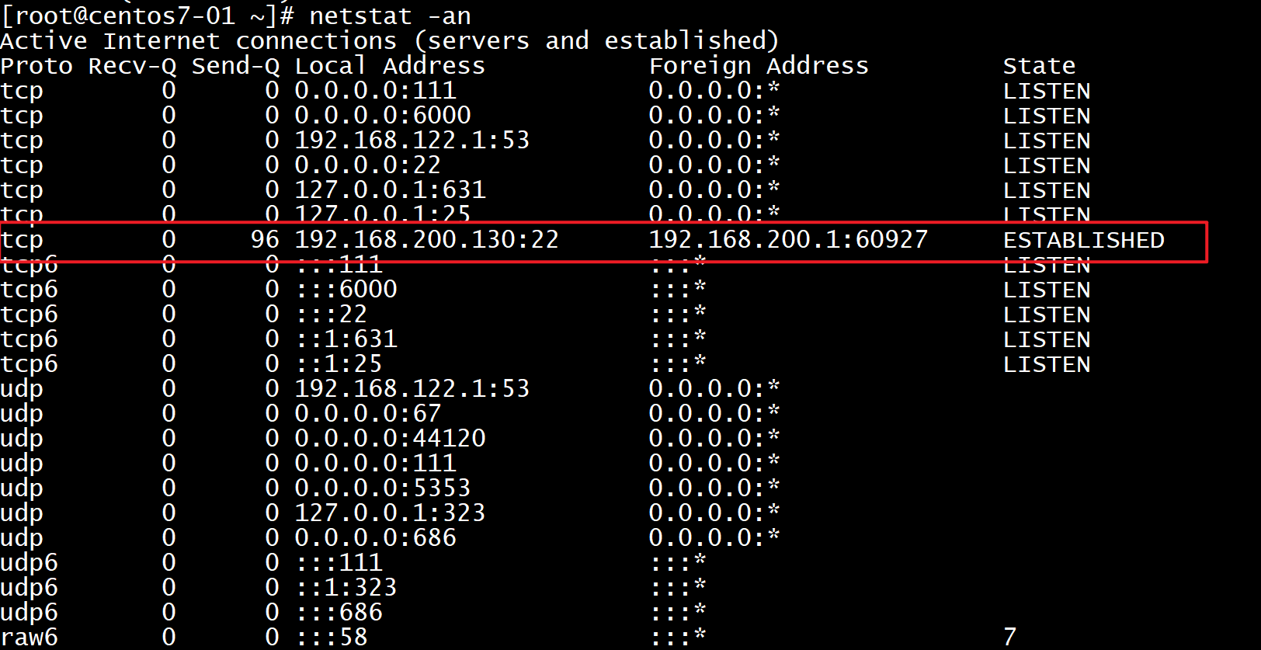The image size is (1261, 650).
Task: Click foreign address 192.168.200.1:60927
Action: pos(788,239)
